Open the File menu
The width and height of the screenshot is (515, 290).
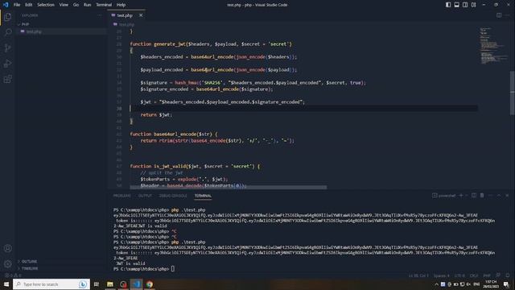tap(17, 5)
